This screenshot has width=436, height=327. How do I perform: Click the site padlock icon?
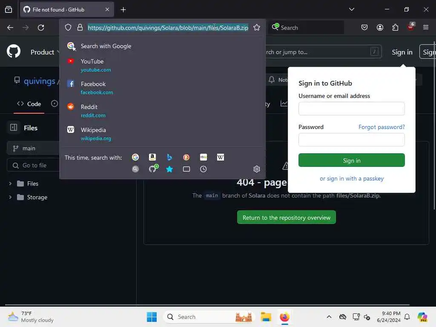(80, 28)
